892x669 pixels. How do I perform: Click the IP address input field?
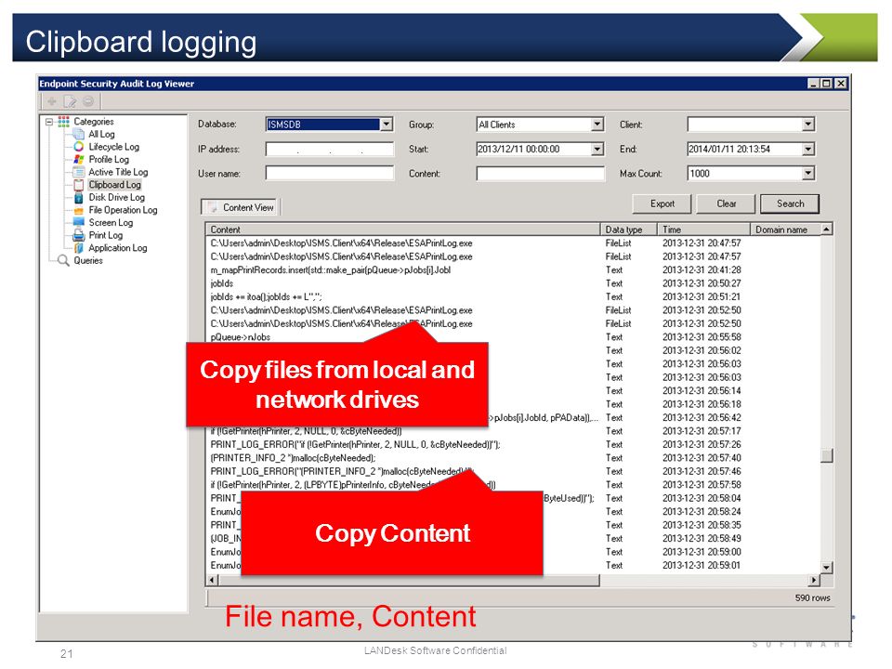[x=329, y=149]
